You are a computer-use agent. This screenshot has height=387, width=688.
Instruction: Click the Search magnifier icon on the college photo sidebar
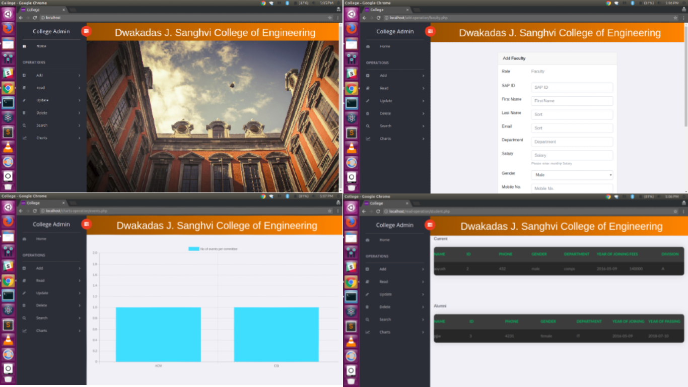(24, 125)
